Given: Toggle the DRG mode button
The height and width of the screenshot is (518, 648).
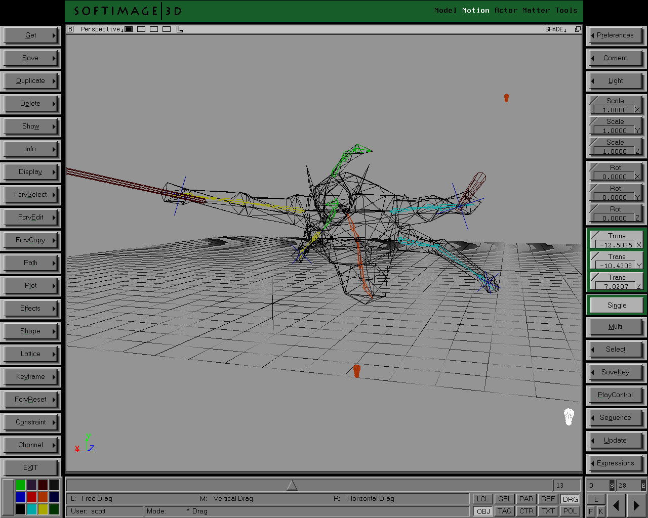Looking at the screenshot, I should (x=570, y=499).
